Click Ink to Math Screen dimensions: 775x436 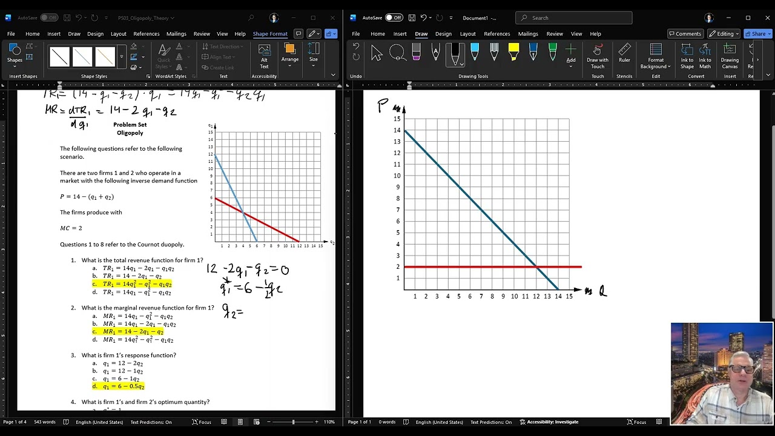click(x=705, y=56)
